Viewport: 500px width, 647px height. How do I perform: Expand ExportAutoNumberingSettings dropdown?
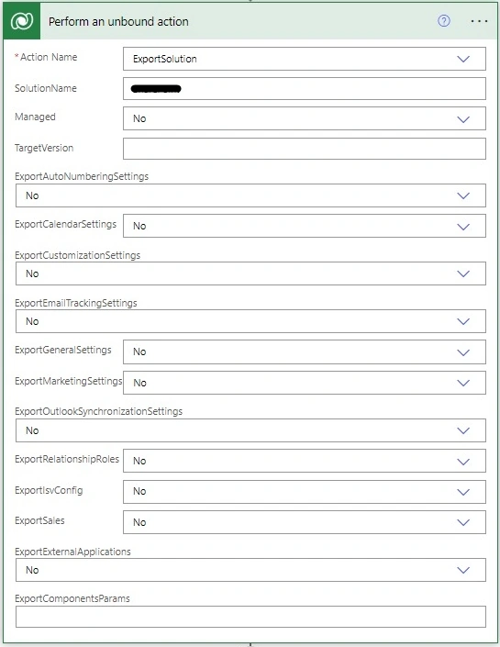[463, 195]
